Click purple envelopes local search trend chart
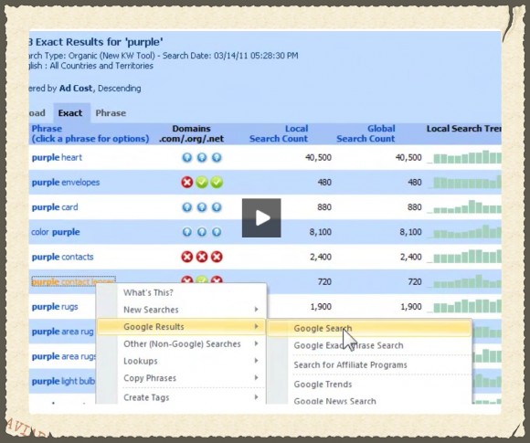This screenshot has height=443, width=530. pyautogui.click(x=464, y=182)
